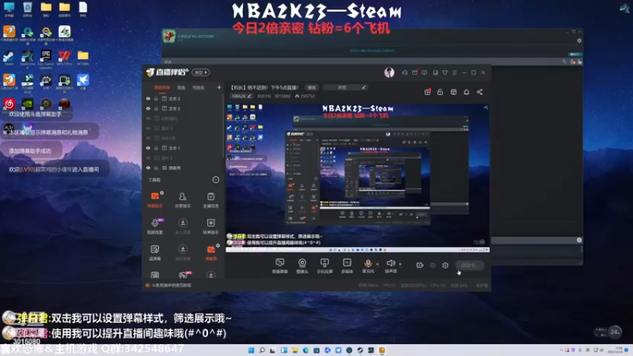This screenshot has height=356, width=633.
Task: Add 摄像头 camera source
Action: [x=302, y=266]
